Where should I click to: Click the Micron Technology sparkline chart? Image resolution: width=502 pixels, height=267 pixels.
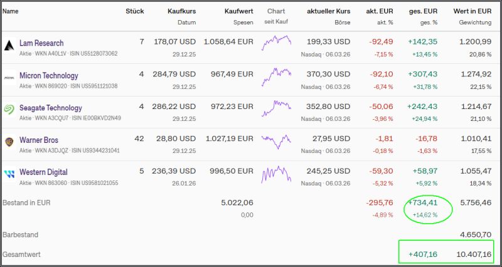[x=276, y=76]
